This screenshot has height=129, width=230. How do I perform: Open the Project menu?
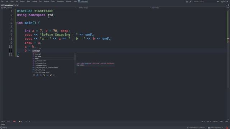point(22,1)
